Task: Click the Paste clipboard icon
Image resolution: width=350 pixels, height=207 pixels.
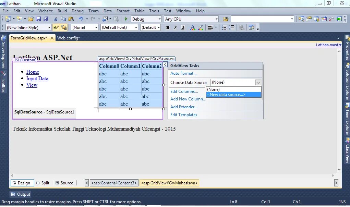Action: coord(71,19)
